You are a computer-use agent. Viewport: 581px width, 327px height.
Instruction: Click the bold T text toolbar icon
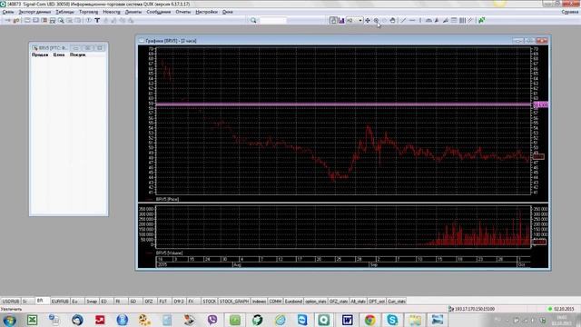coord(97,20)
